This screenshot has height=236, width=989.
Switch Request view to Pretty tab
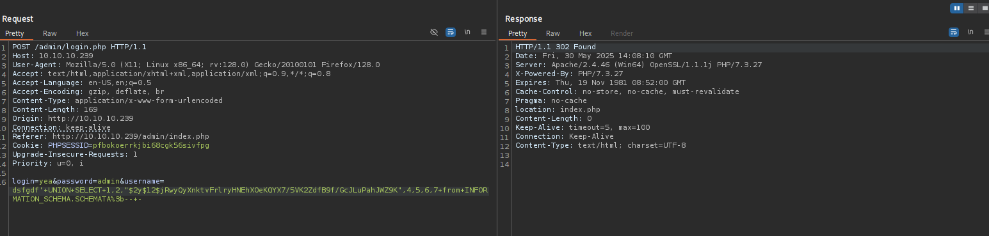coord(15,33)
